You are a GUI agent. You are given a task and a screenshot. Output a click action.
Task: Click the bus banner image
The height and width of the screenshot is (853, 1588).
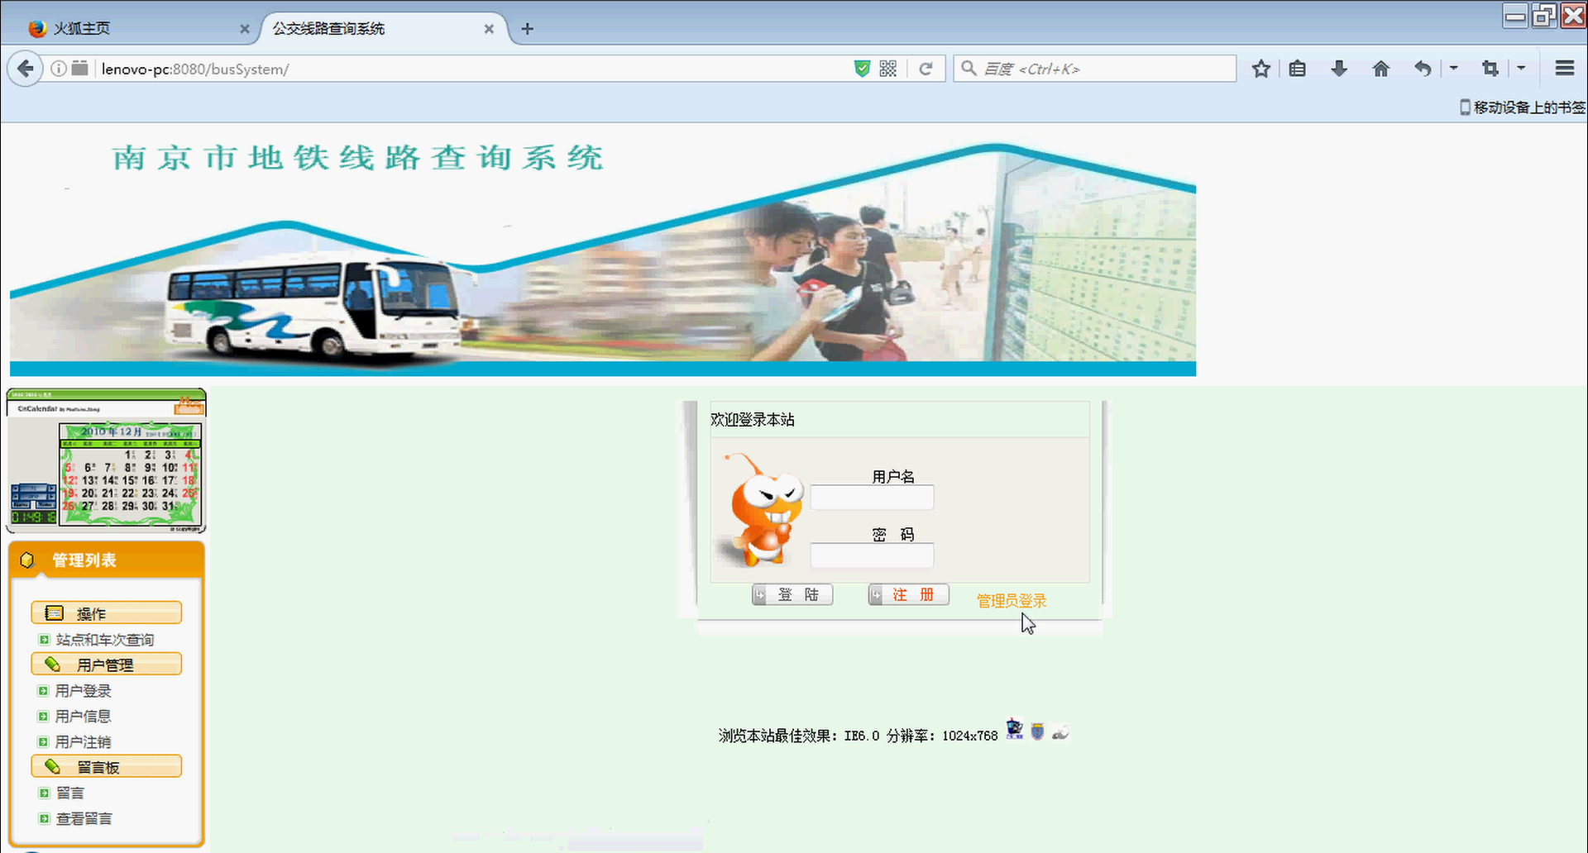(x=603, y=258)
